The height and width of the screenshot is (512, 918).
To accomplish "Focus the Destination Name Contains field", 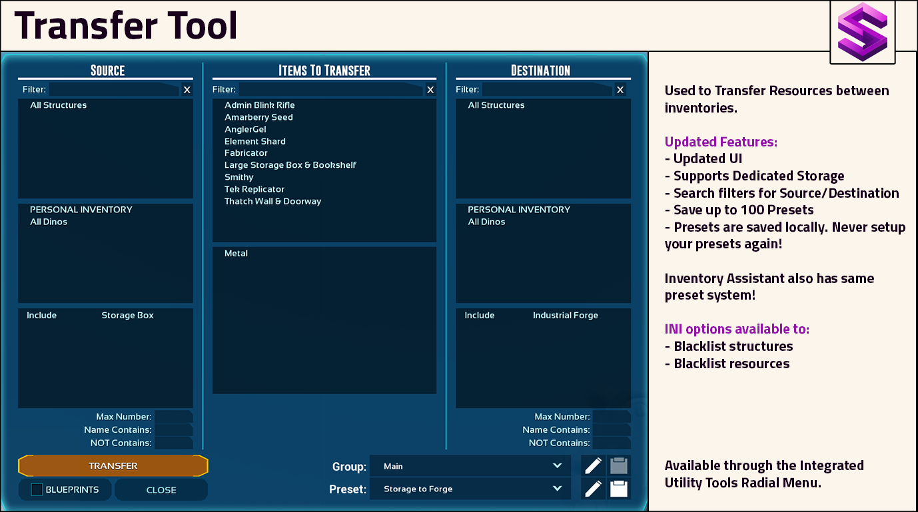I will click(611, 430).
